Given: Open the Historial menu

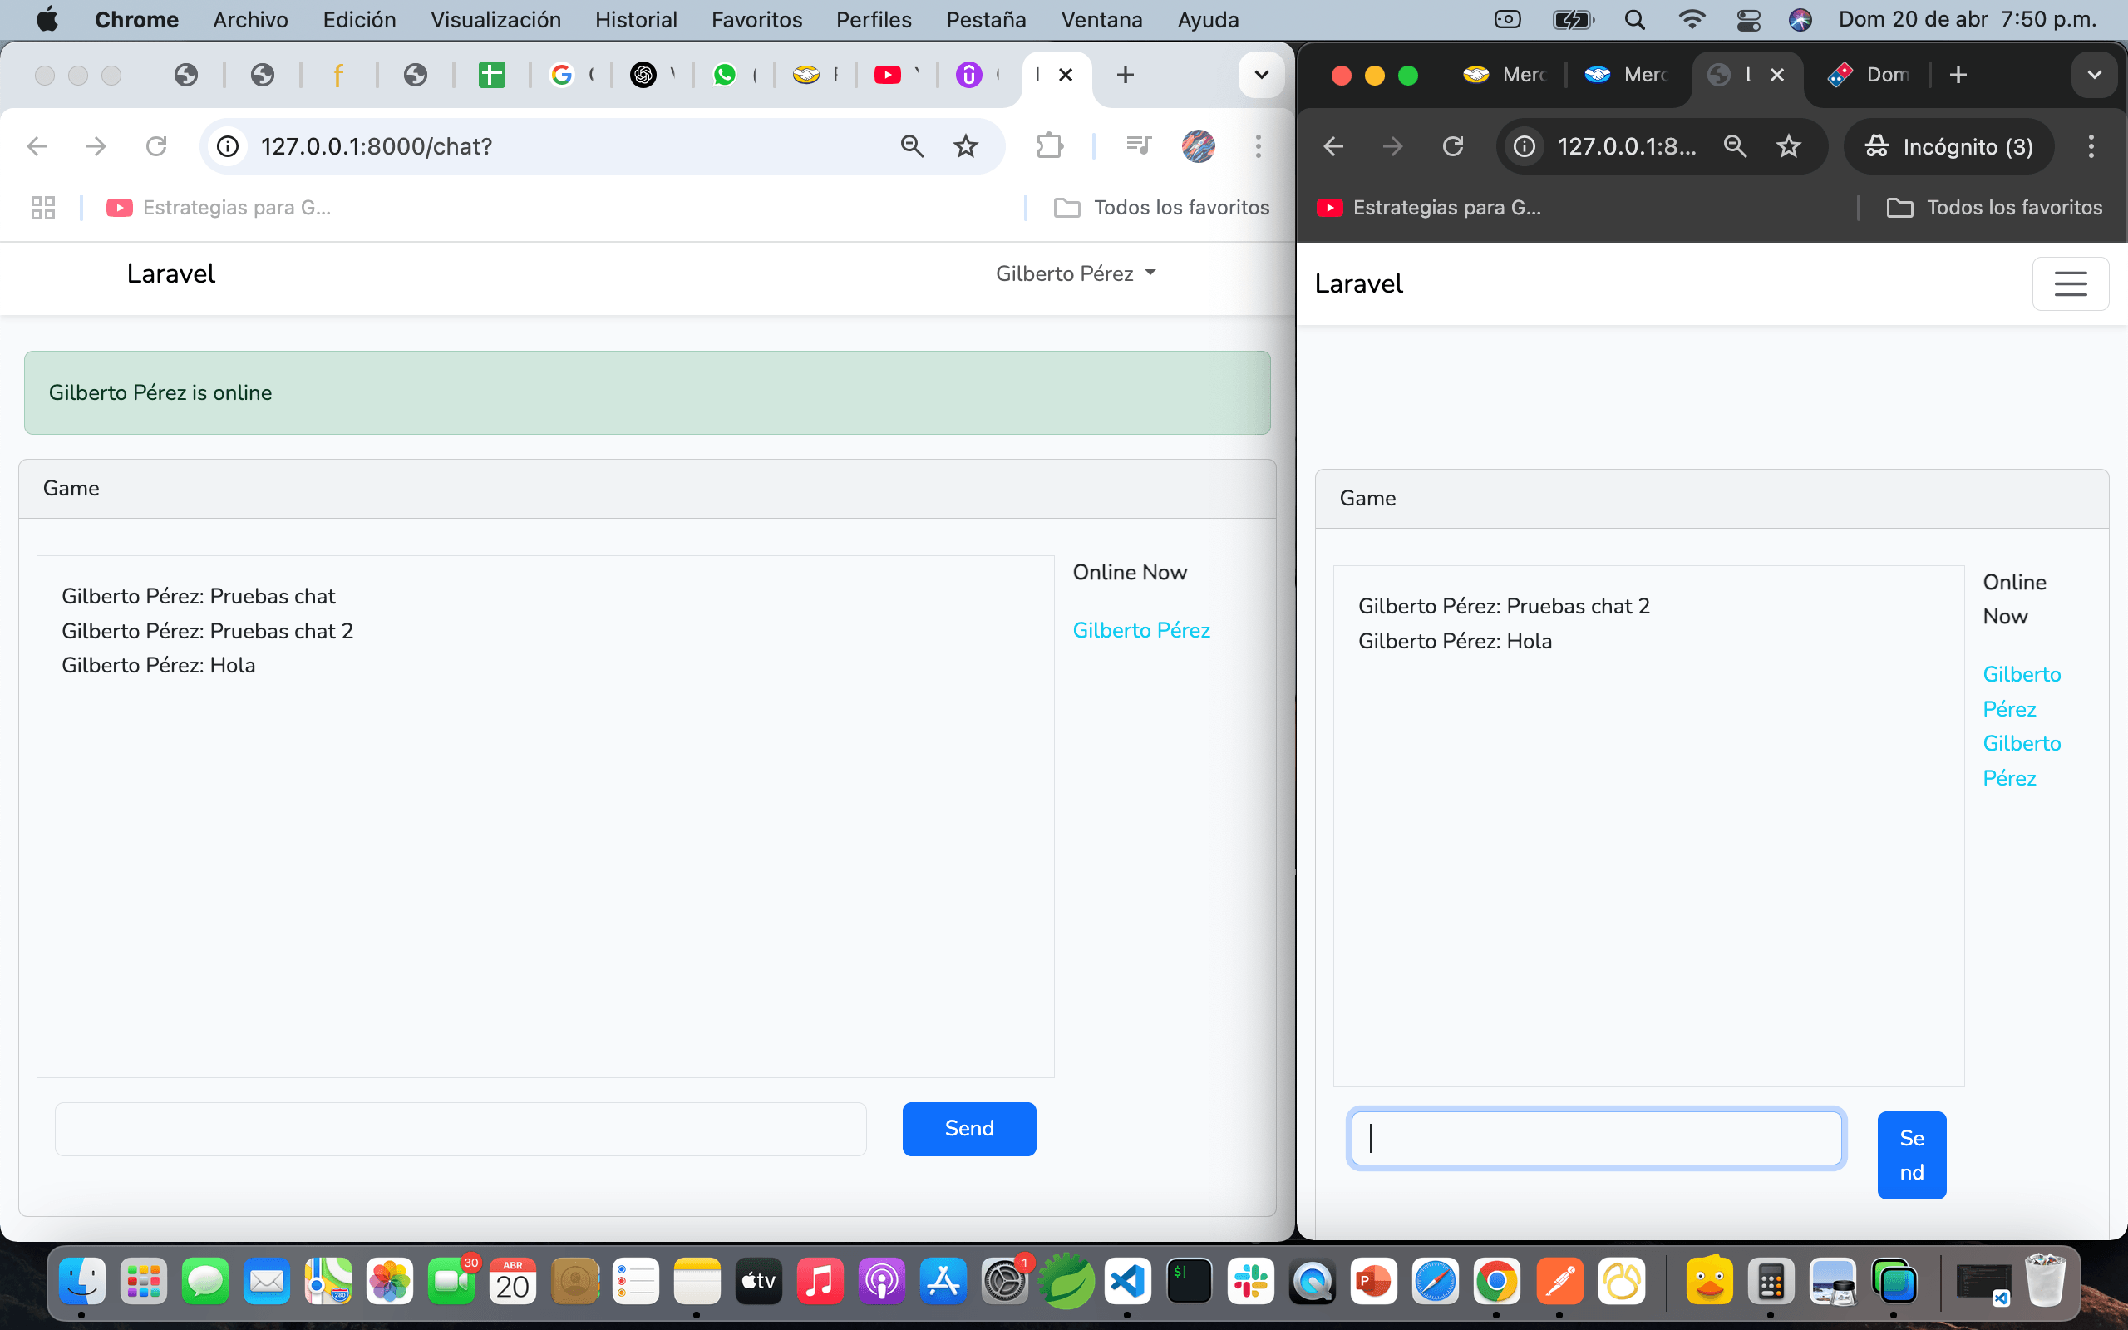Looking at the screenshot, I should 636,19.
